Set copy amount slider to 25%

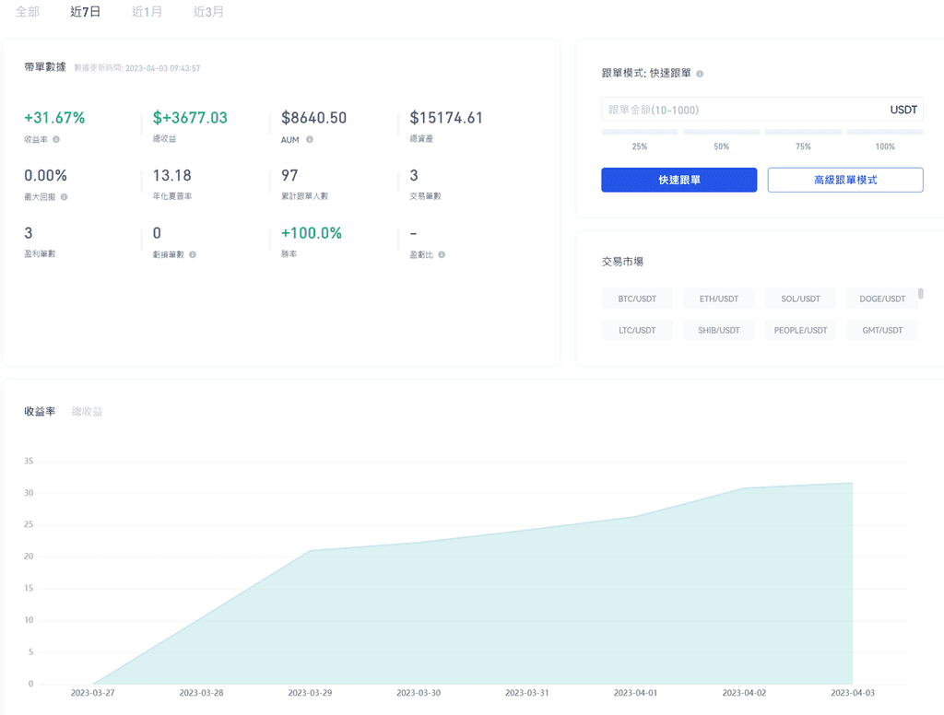640,133
